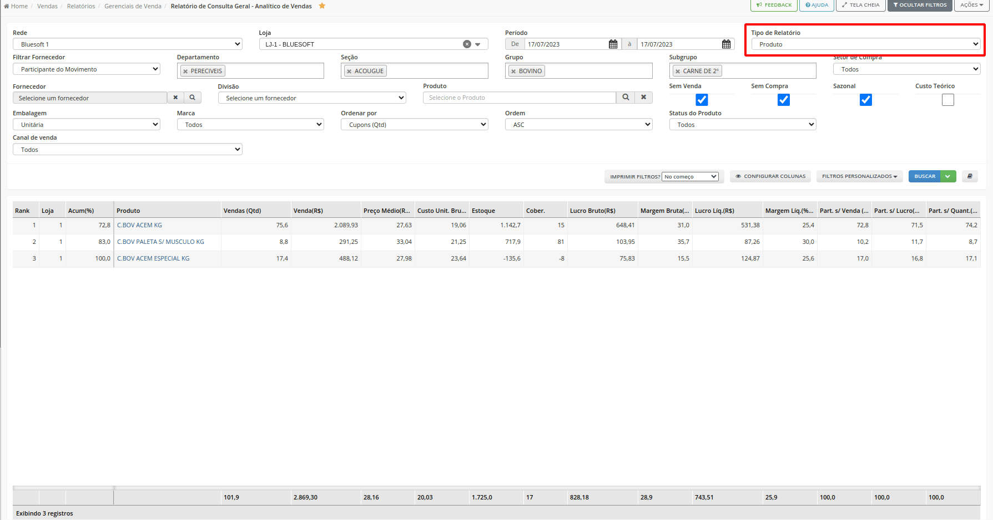
Task: Click the Grupo tag input field
Action: pyautogui.click(x=579, y=71)
